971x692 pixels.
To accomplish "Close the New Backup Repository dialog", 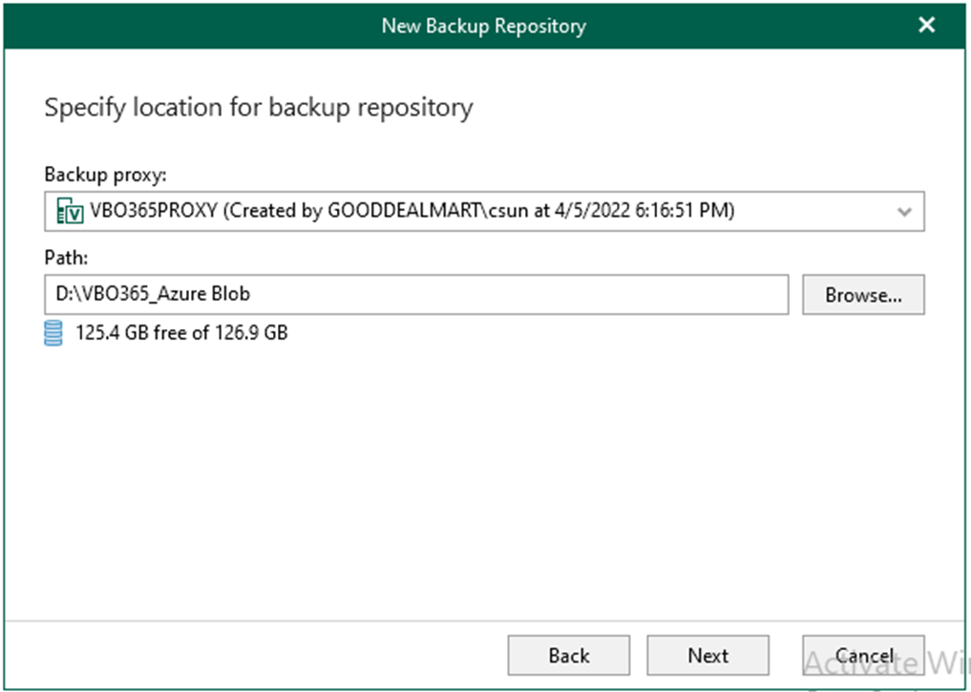I will [x=926, y=25].
